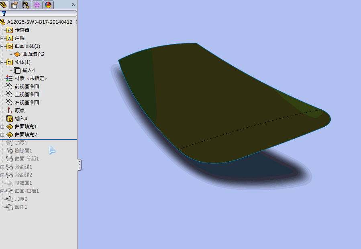Expand the 曲面填充2 feature node

point(2,135)
